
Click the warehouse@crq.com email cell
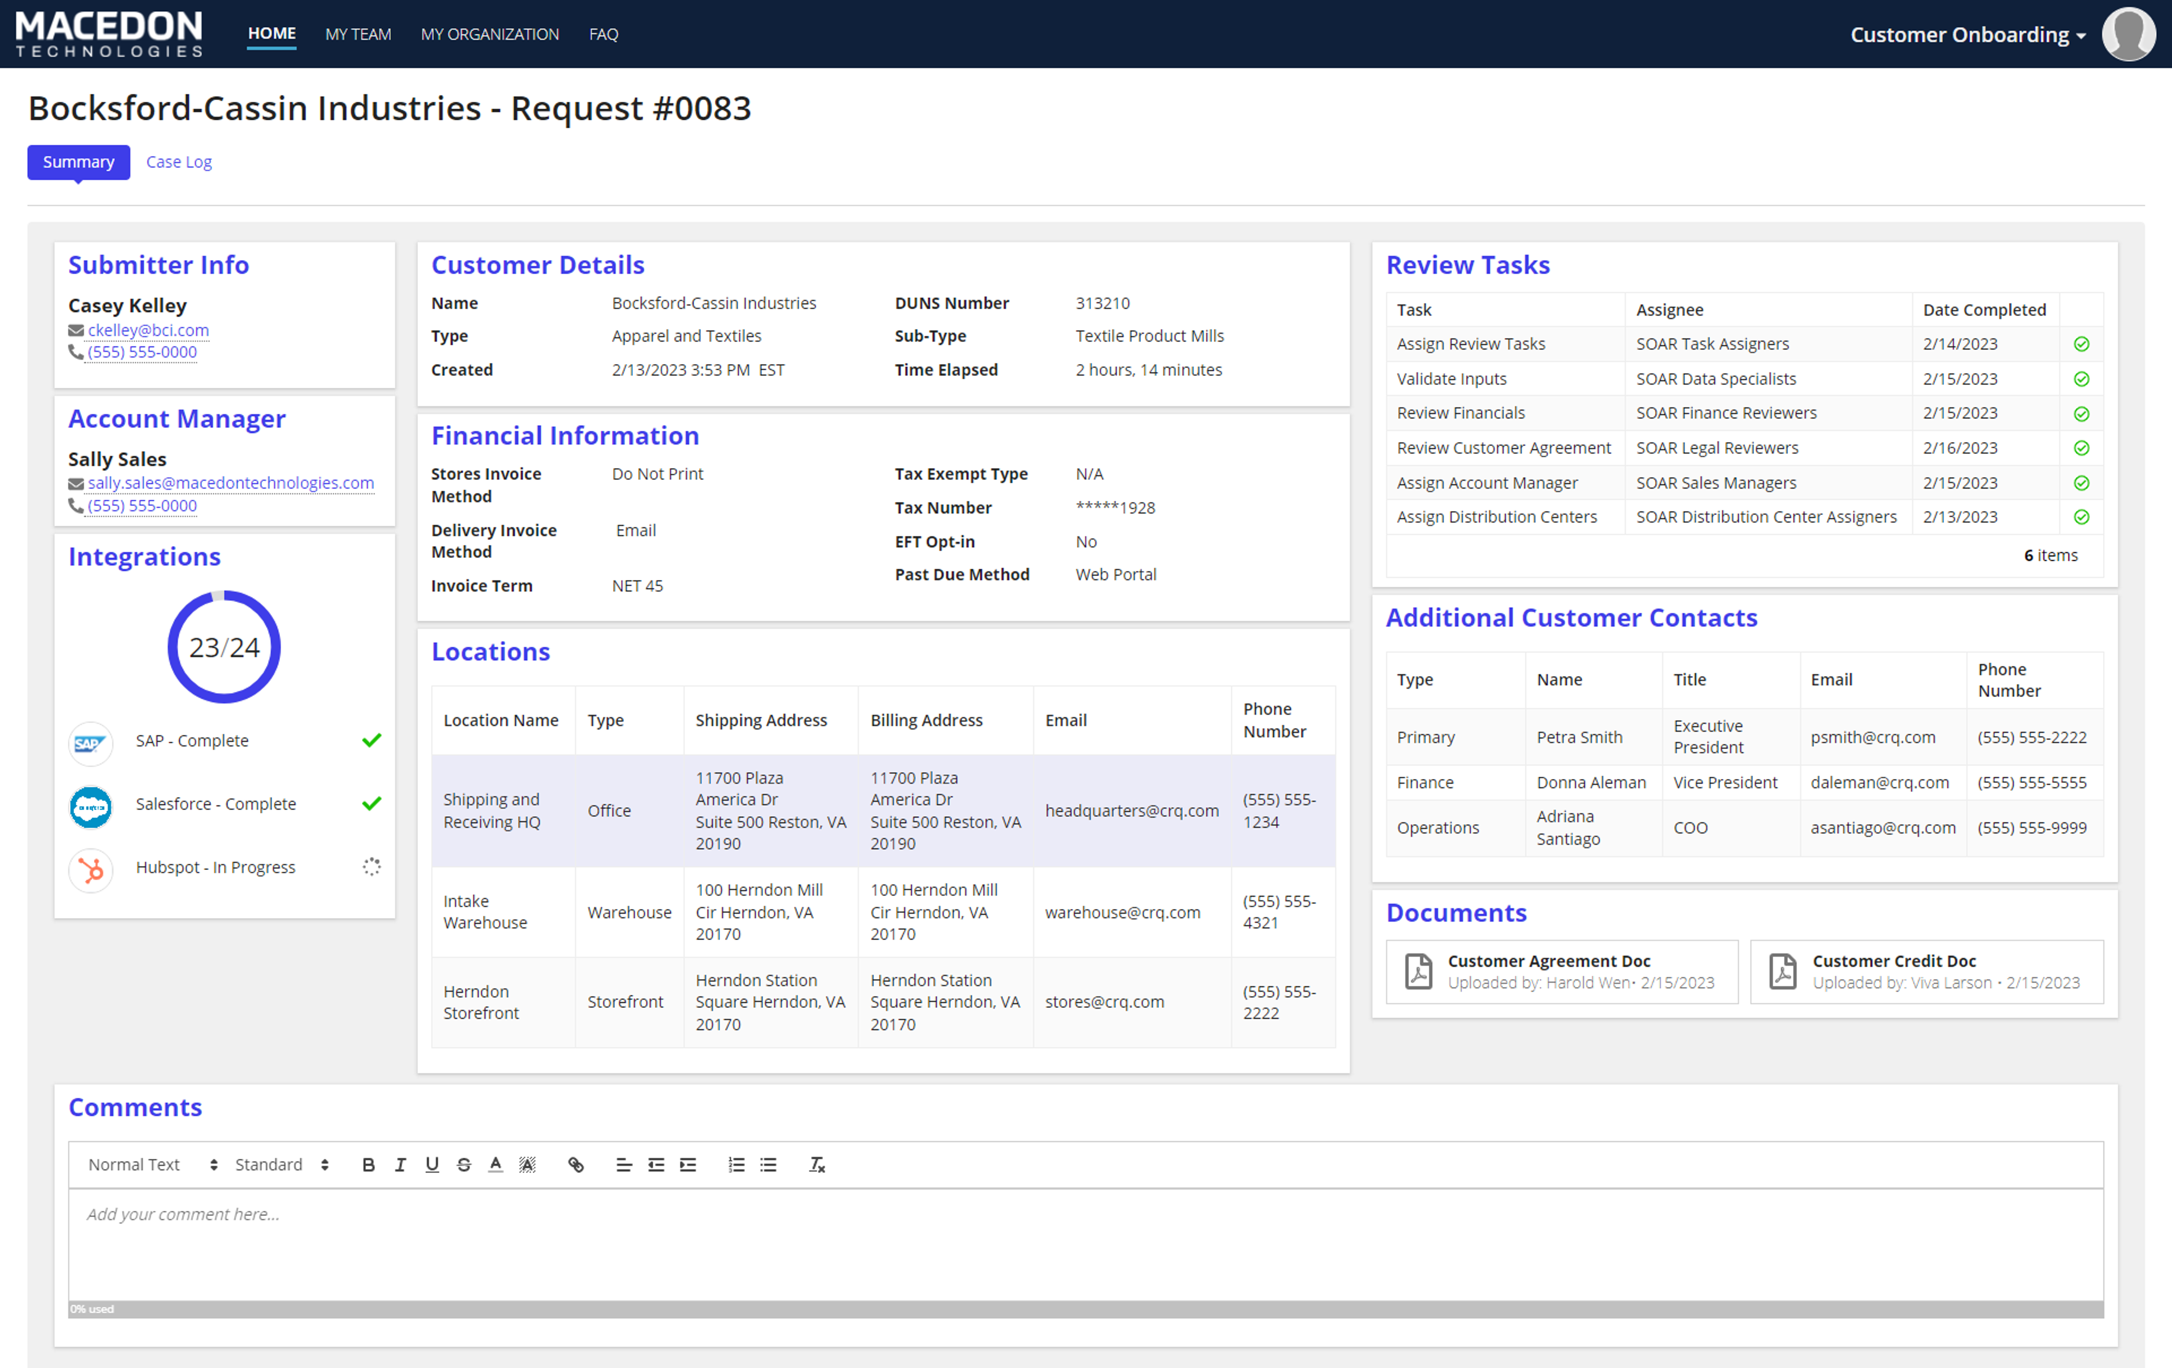1122,912
